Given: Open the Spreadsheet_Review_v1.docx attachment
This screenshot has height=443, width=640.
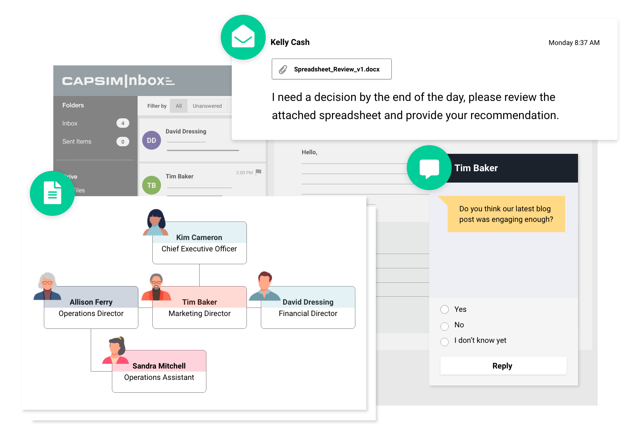Looking at the screenshot, I should [x=332, y=69].
